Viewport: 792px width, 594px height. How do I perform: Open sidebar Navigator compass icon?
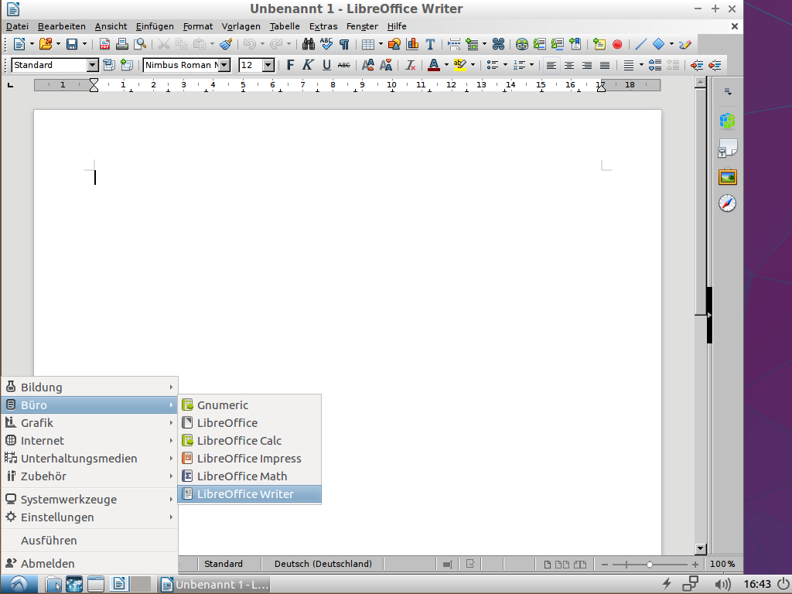727,203
